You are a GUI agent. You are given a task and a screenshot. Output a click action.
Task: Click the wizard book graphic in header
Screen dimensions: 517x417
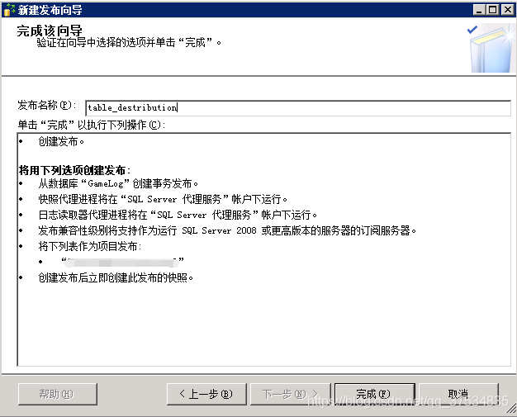[491, 48]
